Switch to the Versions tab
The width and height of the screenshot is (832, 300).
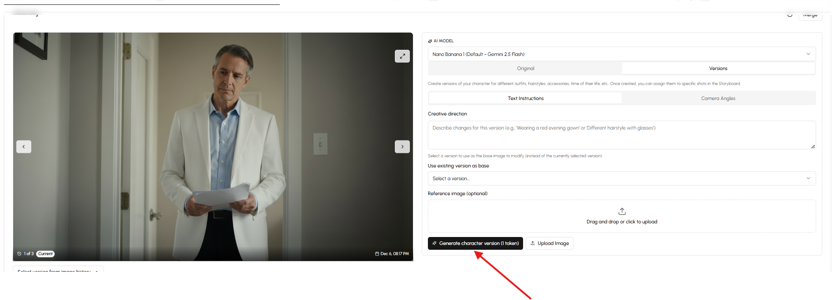718,68
